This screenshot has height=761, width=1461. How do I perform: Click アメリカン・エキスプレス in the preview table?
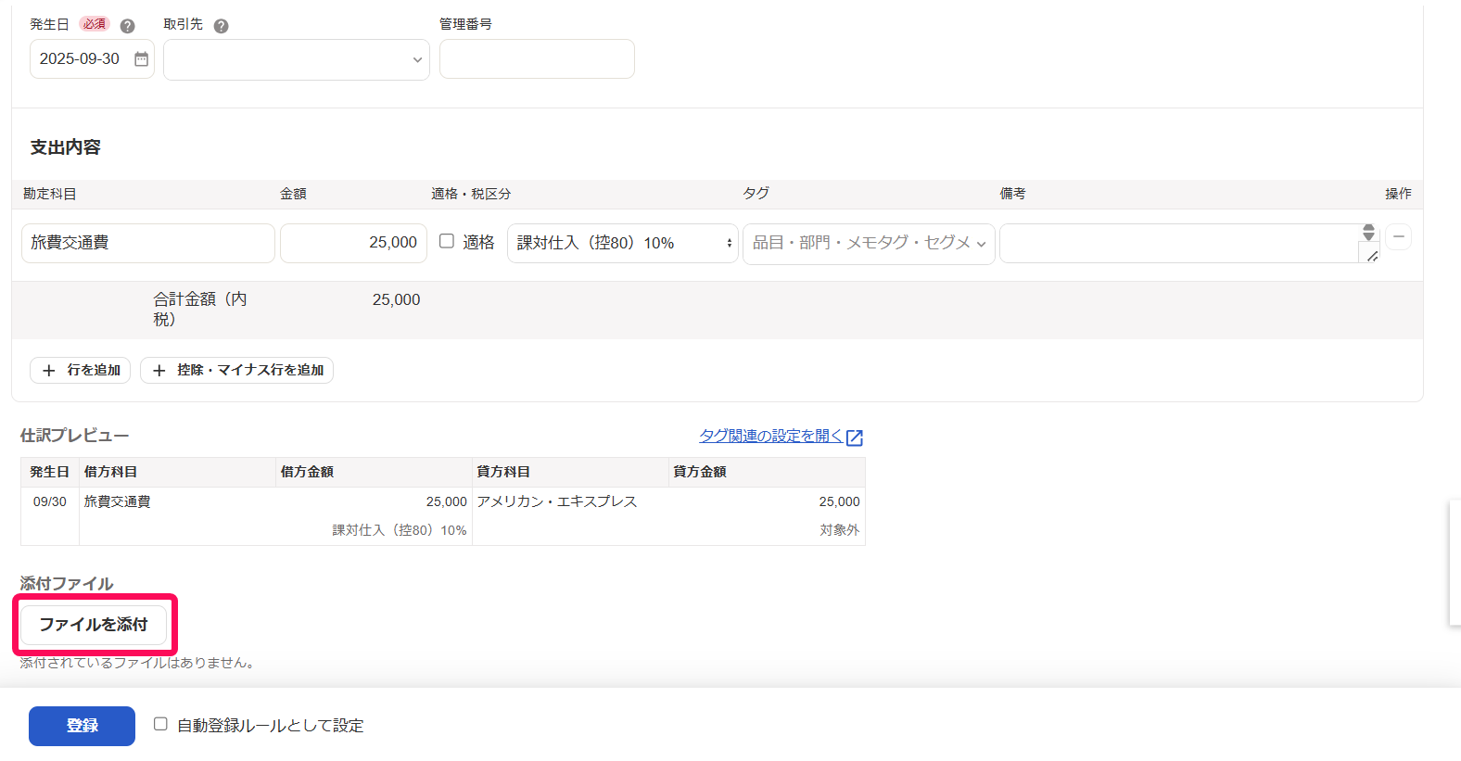(x=557, y=501)
